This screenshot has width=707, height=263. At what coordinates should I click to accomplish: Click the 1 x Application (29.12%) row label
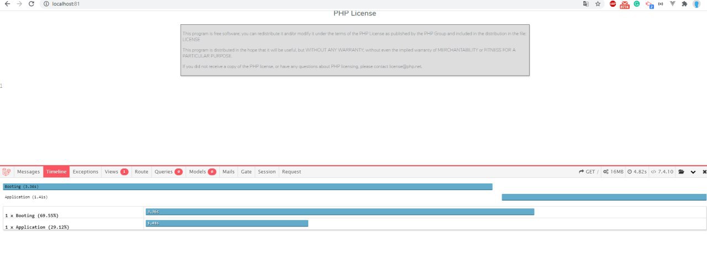[37, 227]
